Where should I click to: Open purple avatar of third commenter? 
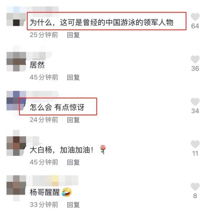pos(16,101)
